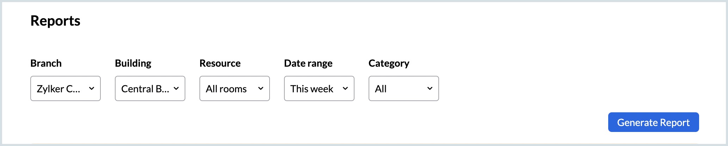The image size is (728, 146).
Task: Click the Date range field label
Action: [x=308, y=63]
